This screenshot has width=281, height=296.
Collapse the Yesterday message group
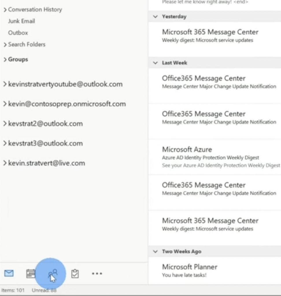155,16
